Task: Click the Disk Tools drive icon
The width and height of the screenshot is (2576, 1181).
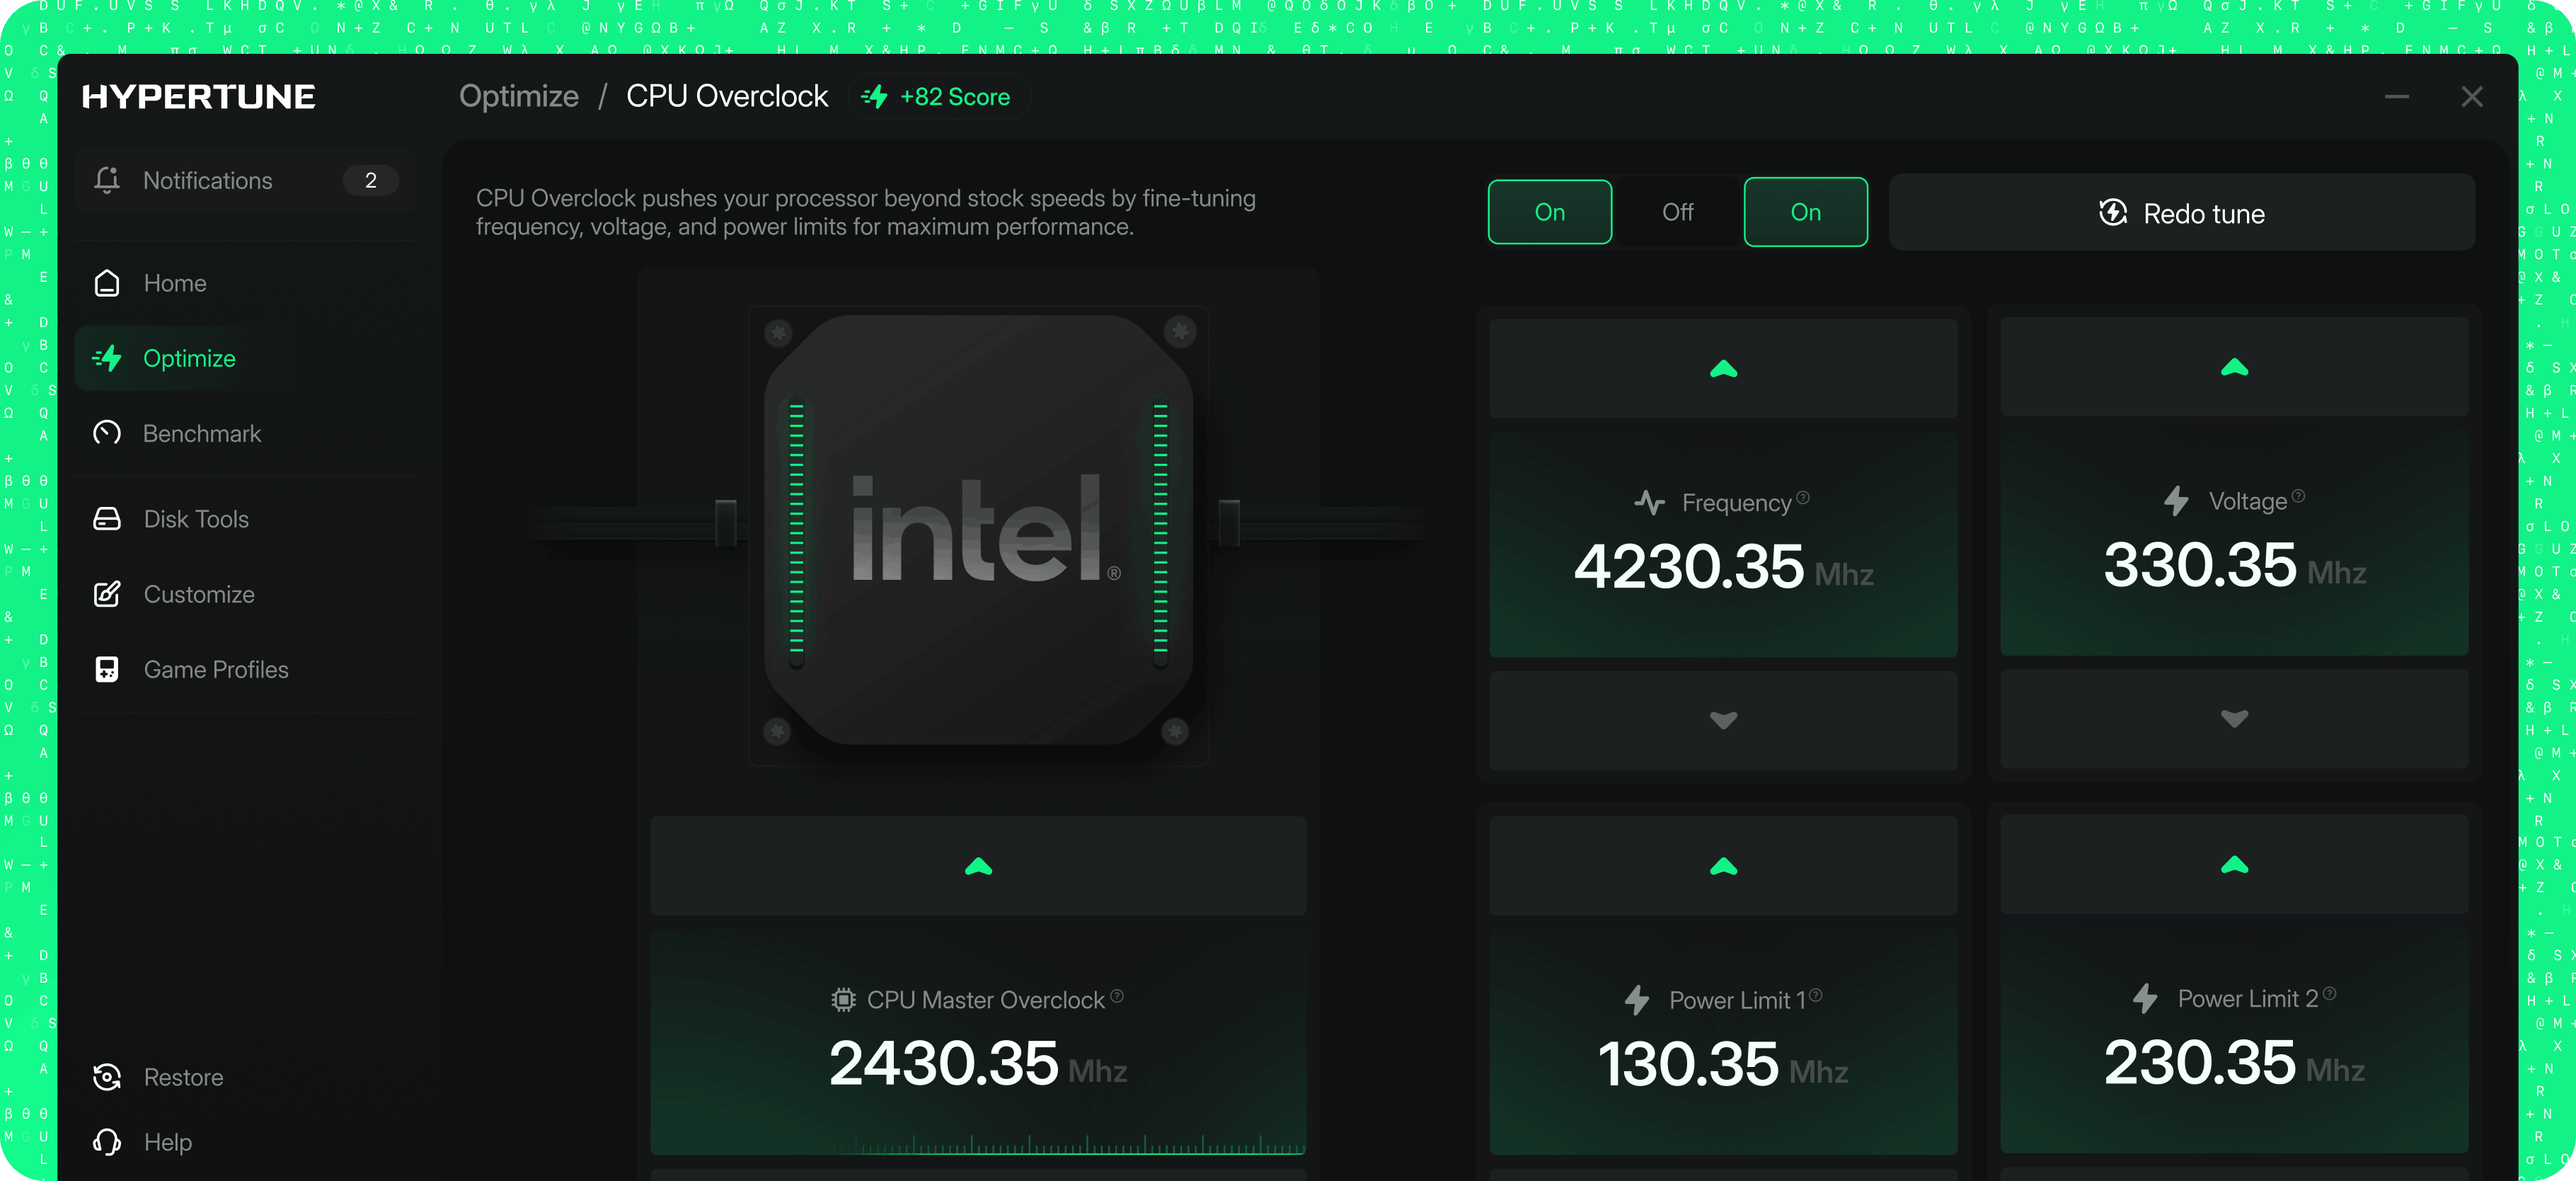Action: tap(107, 518)
